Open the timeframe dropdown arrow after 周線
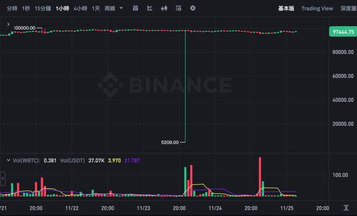The height and width of the screenshot is (216, 357). pos(121,8)
